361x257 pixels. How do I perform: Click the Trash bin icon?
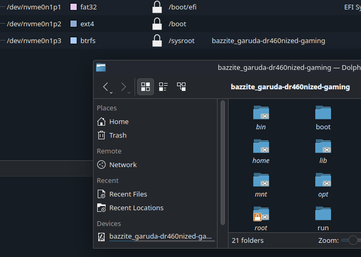coord(101,135)
